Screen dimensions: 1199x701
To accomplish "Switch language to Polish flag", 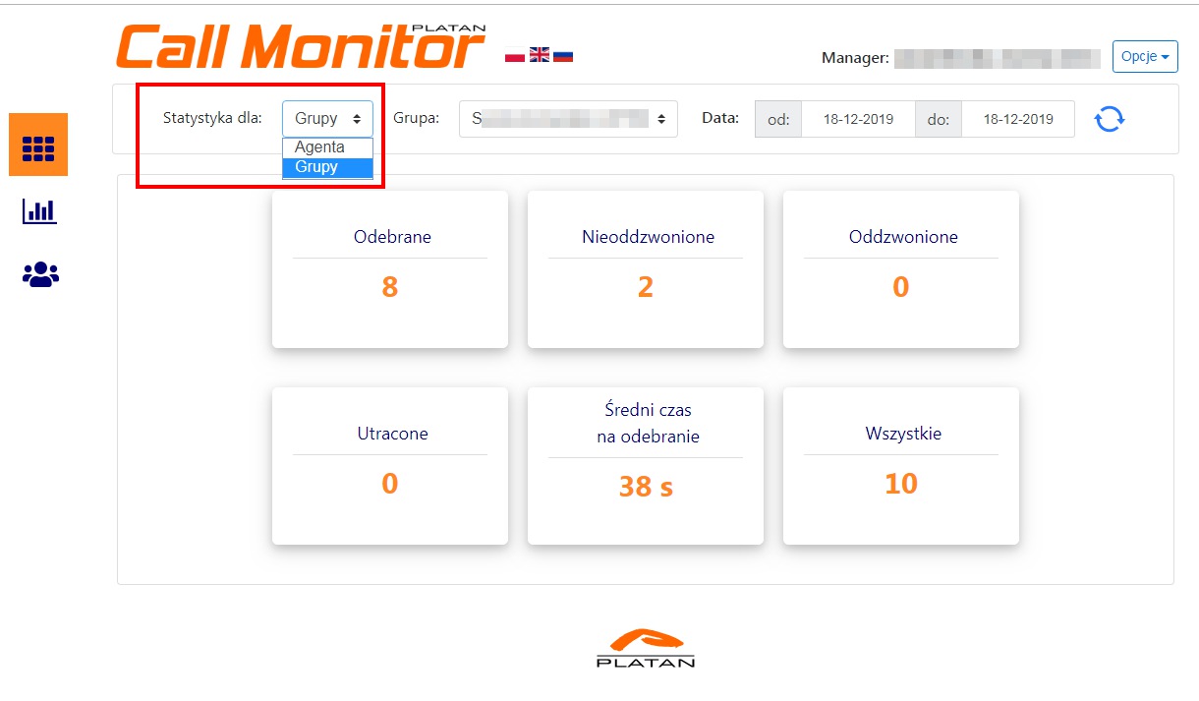I will click(x=515, y=55).
